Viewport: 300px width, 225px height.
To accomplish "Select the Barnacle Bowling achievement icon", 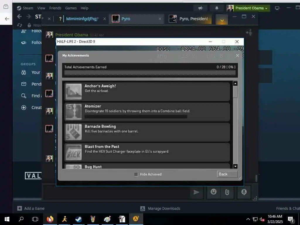I will coord(74,132).
